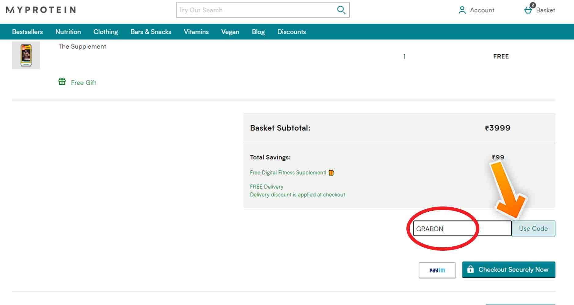Click Checkout Securely Now
574x305 pixels.
[509, 270]
